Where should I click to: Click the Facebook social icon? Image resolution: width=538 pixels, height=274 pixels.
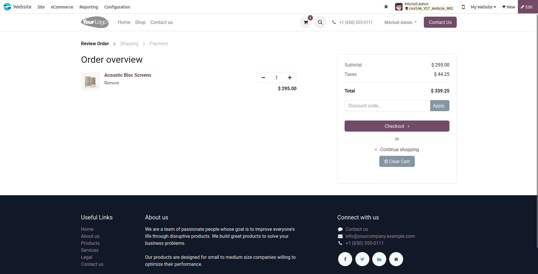345,259
